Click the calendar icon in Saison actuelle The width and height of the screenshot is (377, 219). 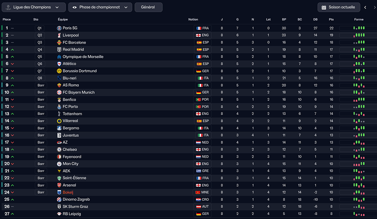coord(324,7)
